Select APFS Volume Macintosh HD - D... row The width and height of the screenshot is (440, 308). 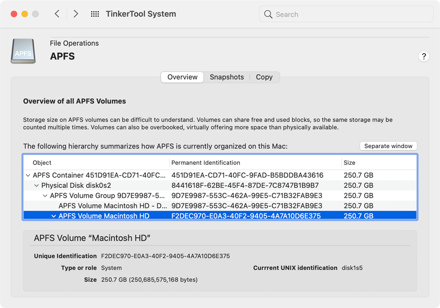coord(220,206)
